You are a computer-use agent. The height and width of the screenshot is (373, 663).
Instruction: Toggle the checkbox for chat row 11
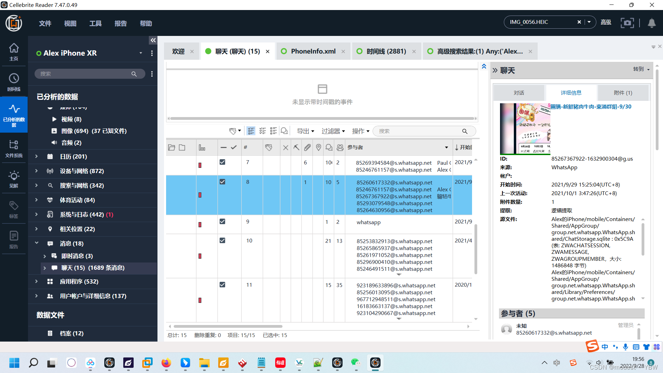(x=222, y=285)
